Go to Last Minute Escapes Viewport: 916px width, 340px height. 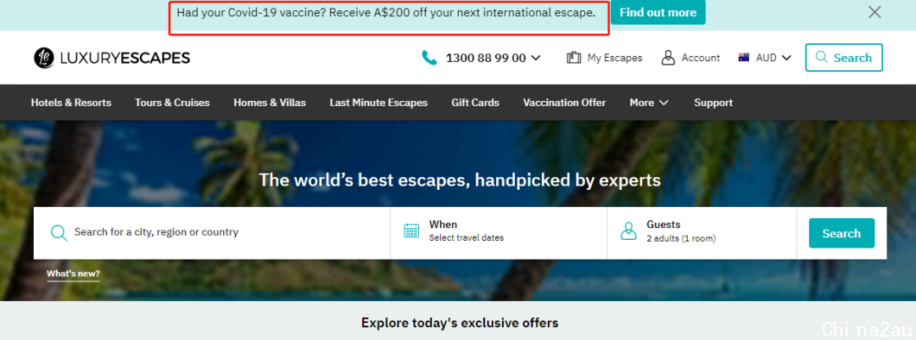coord(378,103)
